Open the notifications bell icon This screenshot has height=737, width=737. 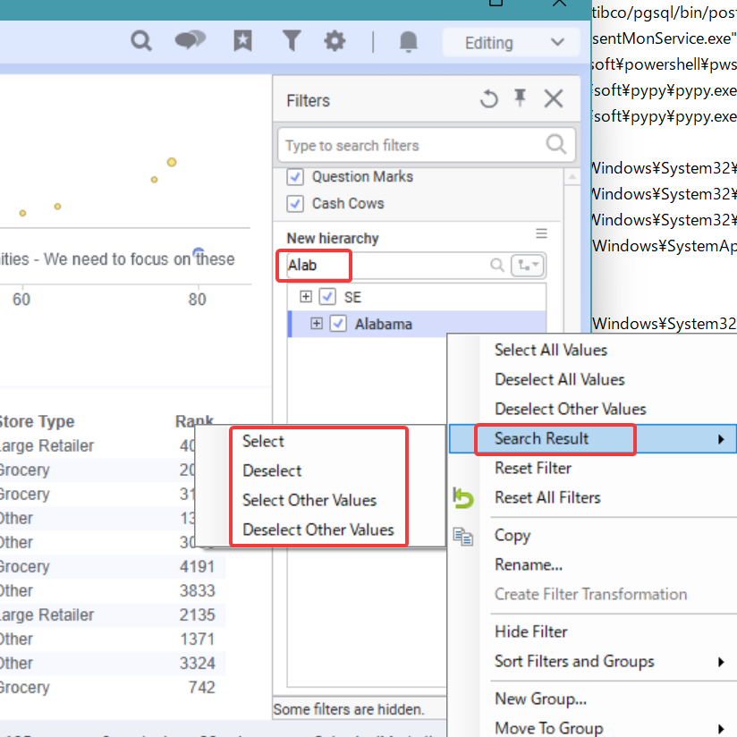tap(409, 41)
